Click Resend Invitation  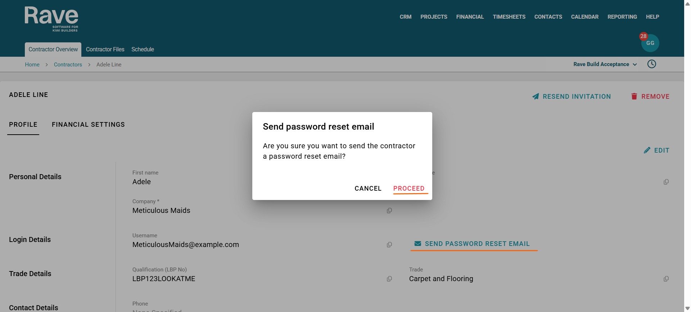pos(572,97)
